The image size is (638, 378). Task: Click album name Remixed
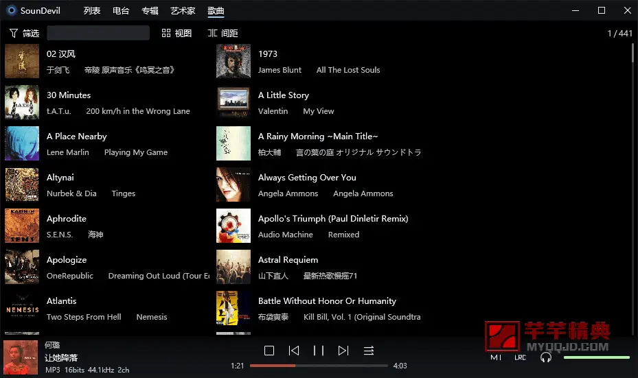tap(344, 235)
